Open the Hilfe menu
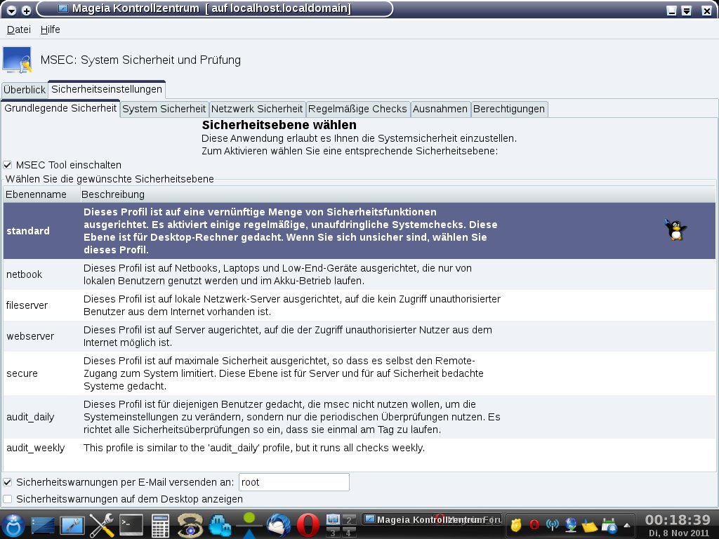The width and height of the screenshot is (719, 539). 50,29
